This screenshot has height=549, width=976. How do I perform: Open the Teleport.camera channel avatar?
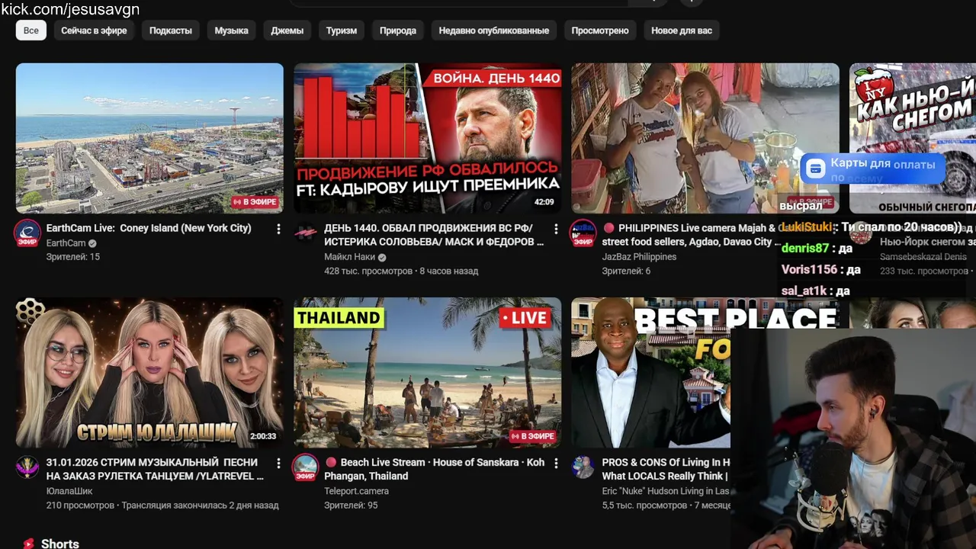(x=306, y=467)
